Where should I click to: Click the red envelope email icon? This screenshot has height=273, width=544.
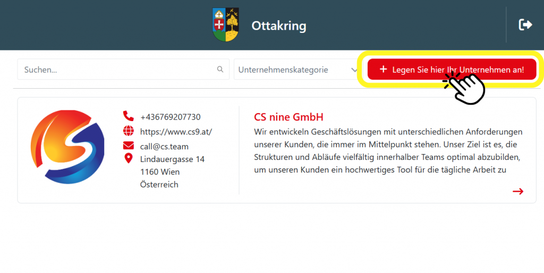tap(128, 146)
